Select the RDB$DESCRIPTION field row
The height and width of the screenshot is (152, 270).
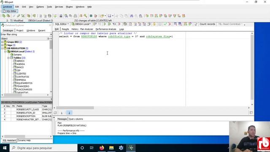(x=27, y=117)
